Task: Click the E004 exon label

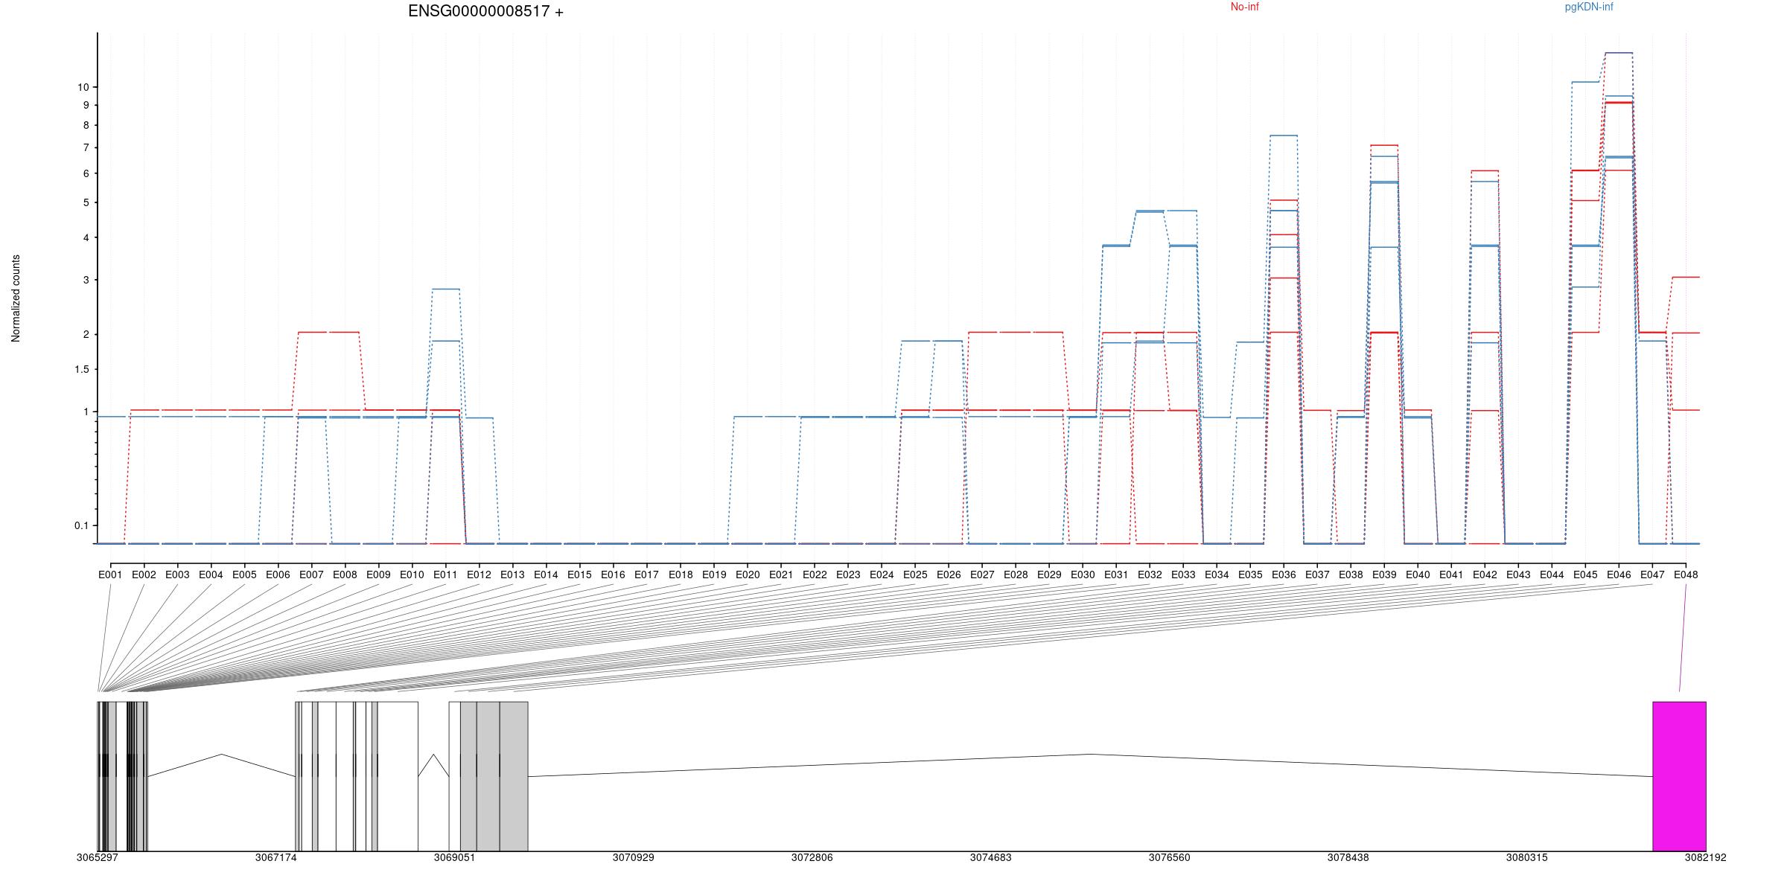Action: point(211,574)
